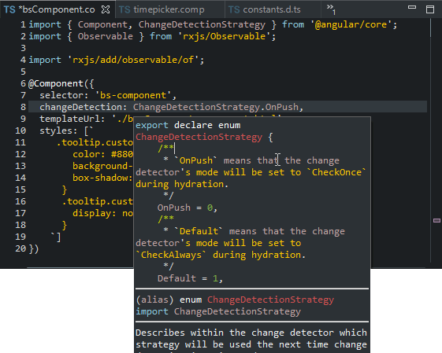Click '(alias) enum ChangeDetectionStrategy' line

coord(235,300)
